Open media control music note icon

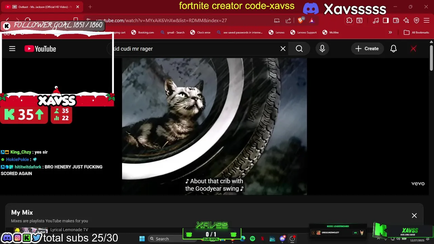tap(376, 21)
